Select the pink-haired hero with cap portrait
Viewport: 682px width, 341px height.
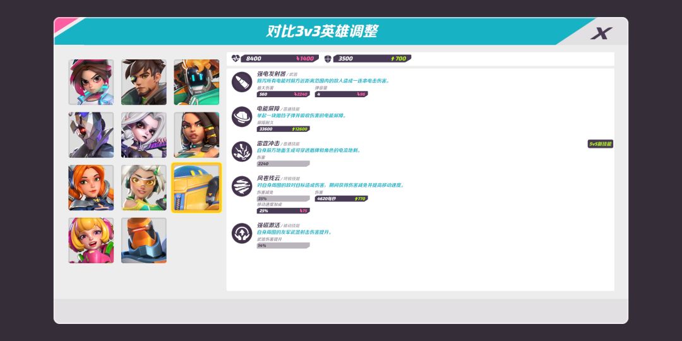coord(91,82)
